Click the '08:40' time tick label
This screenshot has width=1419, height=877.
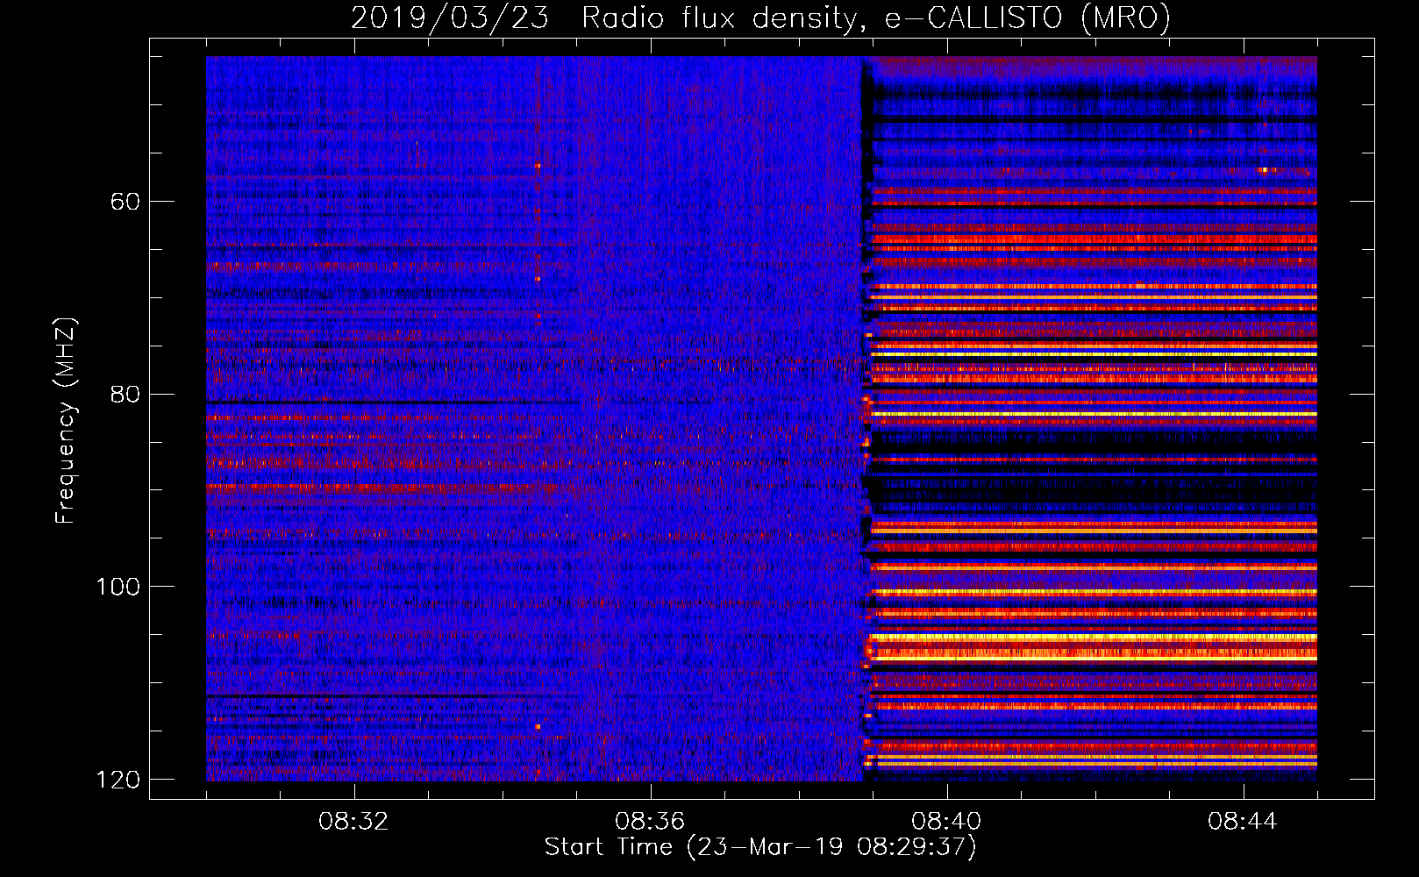pos(946,822)
